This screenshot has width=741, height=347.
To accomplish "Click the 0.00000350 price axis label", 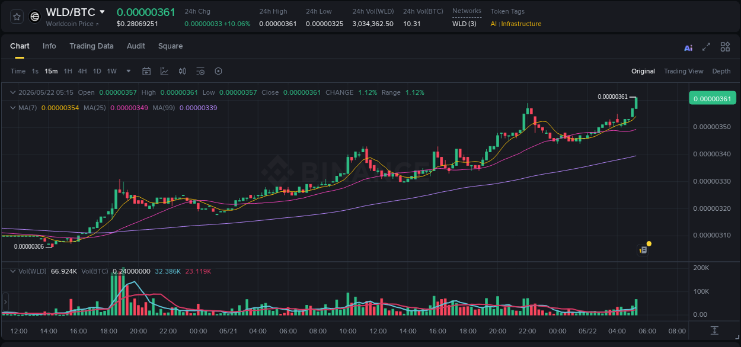I will [713, 127].
